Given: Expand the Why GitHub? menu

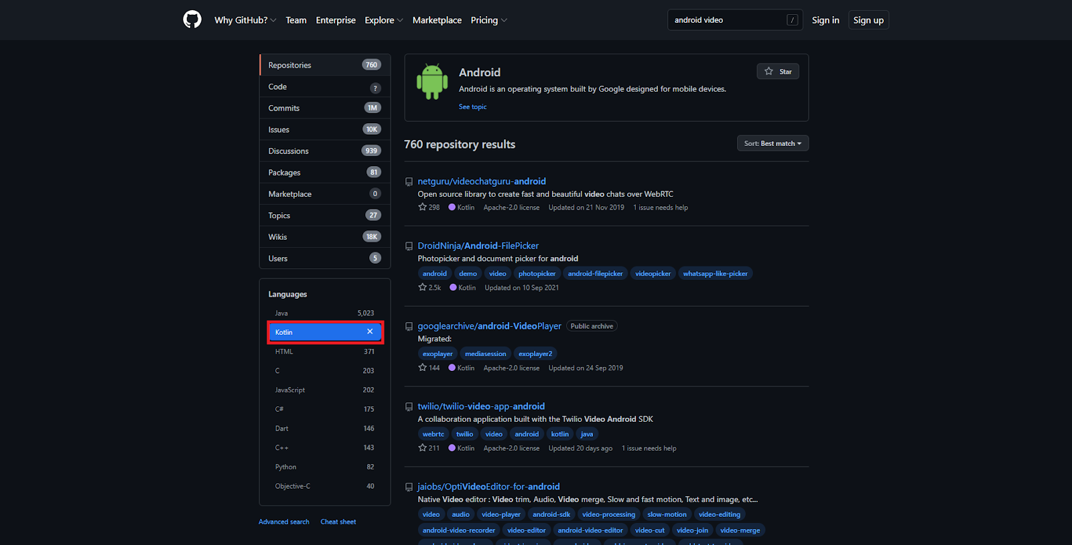Looking at the screenshot, I should [245, 20].
